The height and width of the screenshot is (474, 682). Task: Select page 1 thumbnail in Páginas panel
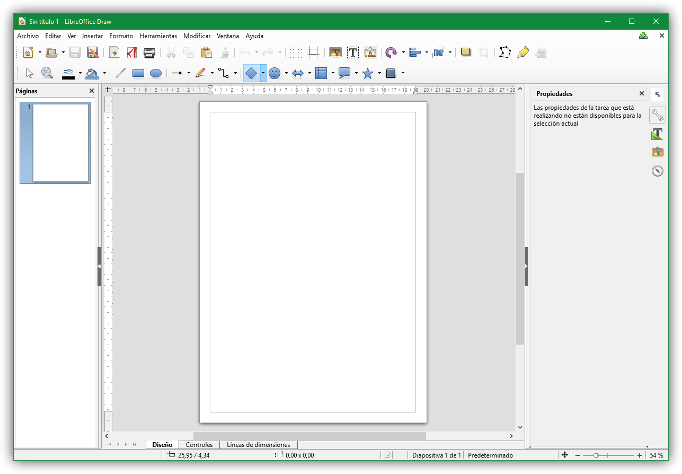coord(60,143)
